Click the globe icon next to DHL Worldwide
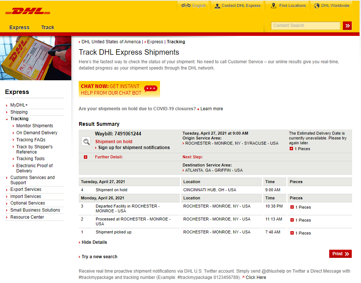This screenshot has width=361, height=283. pyautogui.click(x=316, y=6)
